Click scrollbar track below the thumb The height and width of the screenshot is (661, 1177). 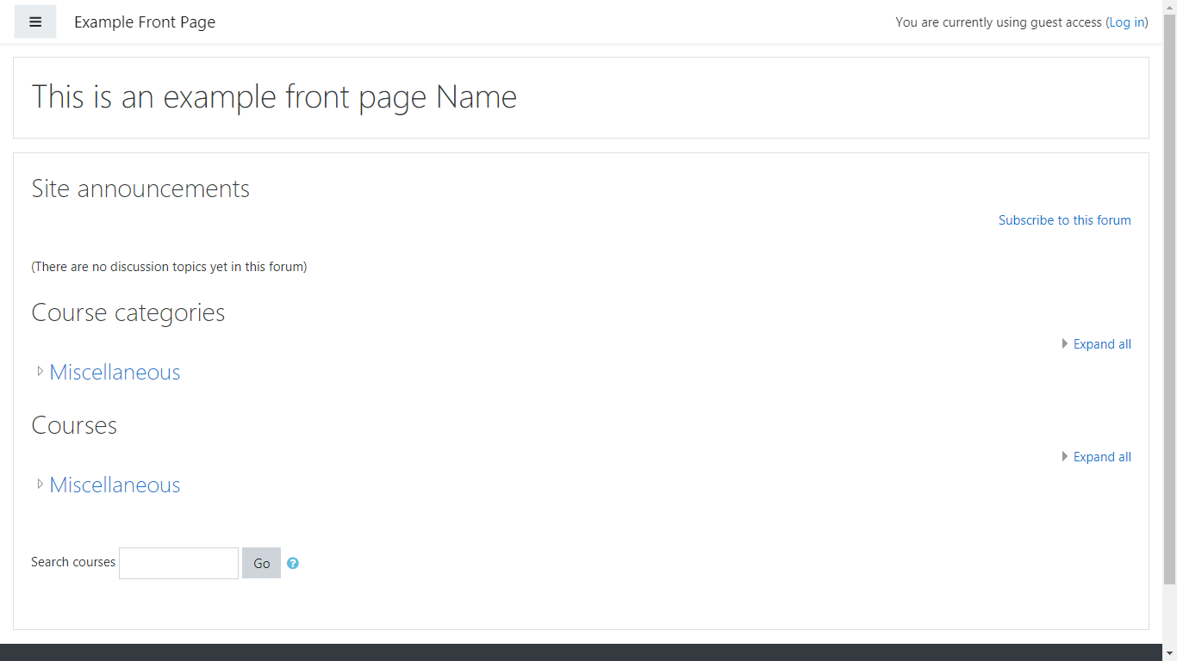coord(1169,615)
